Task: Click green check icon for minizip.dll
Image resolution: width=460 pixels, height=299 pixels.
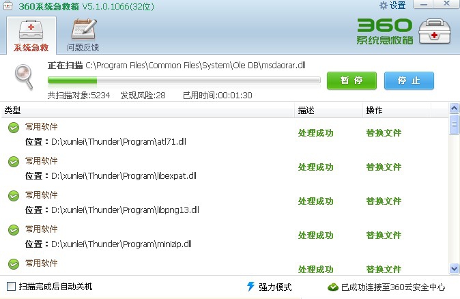Action: [13, 229]
